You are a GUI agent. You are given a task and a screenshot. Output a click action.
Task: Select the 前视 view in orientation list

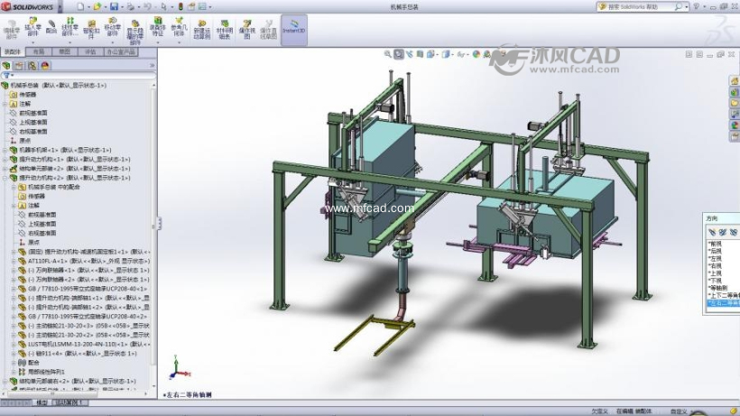click(715, 243)
